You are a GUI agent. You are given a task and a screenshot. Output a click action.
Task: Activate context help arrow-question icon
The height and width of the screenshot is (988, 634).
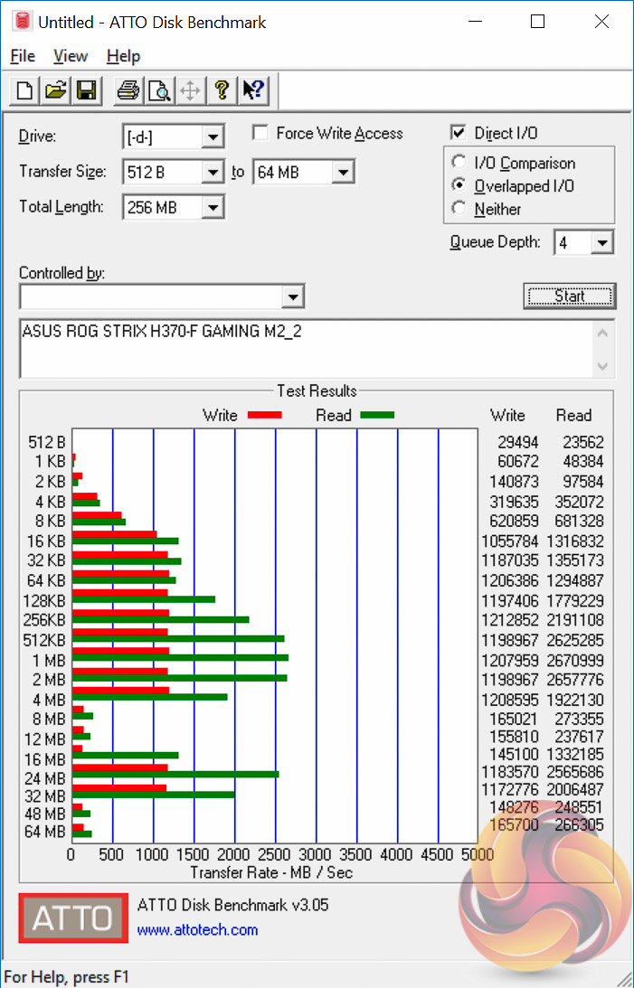point(253,90)
